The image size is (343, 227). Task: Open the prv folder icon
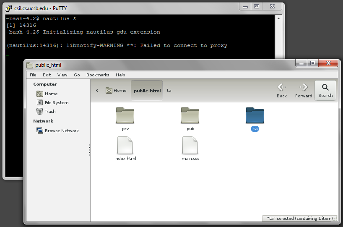[x=125, y=115]
